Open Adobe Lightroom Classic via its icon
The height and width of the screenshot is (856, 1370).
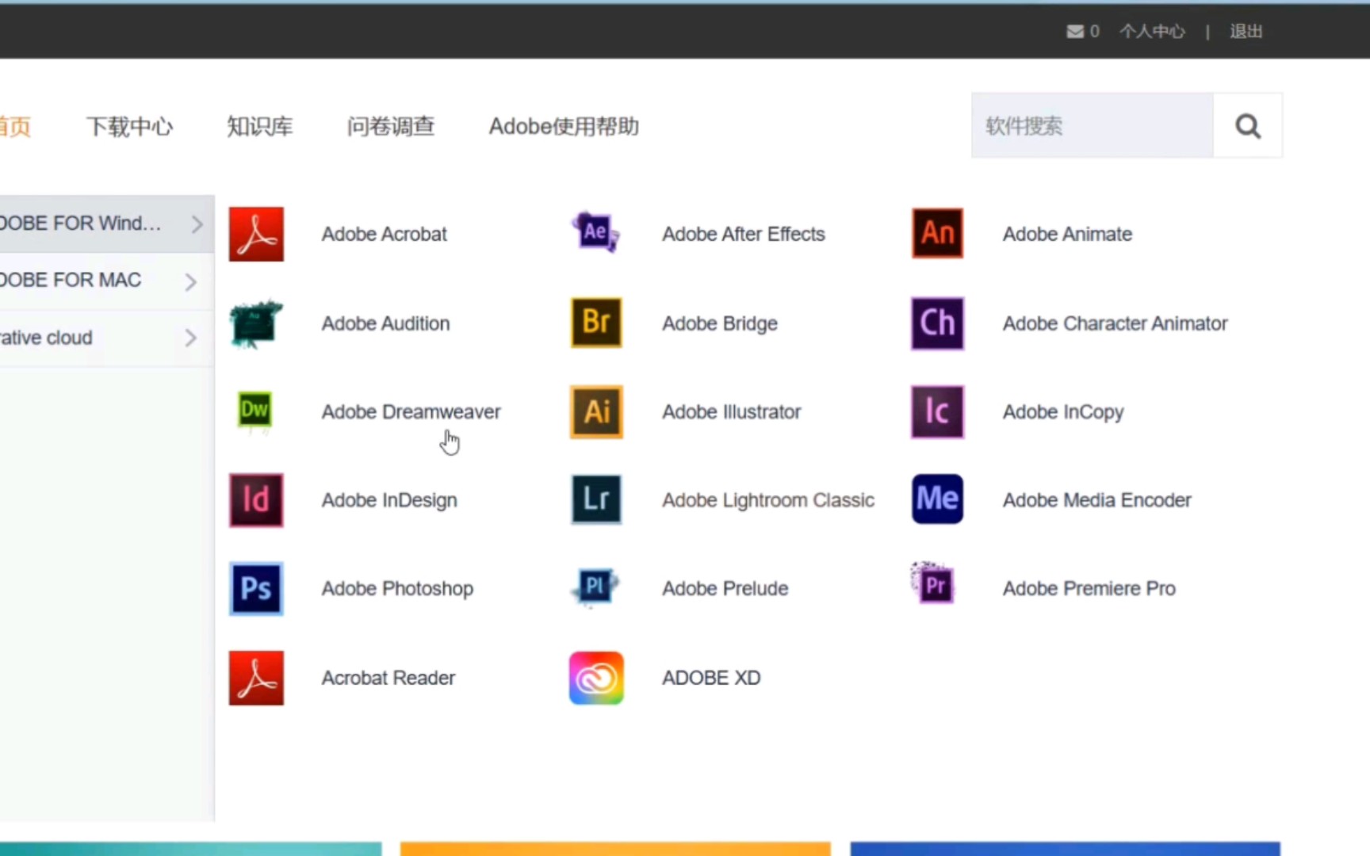pos(595,499)
